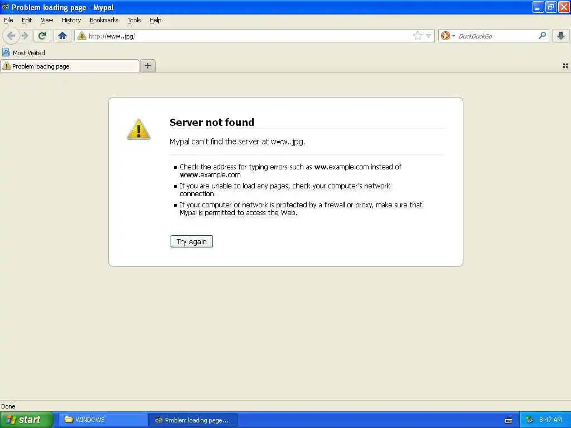Open the View menu
Viewport: 571px width, 428px height.
tap(47, 20)
